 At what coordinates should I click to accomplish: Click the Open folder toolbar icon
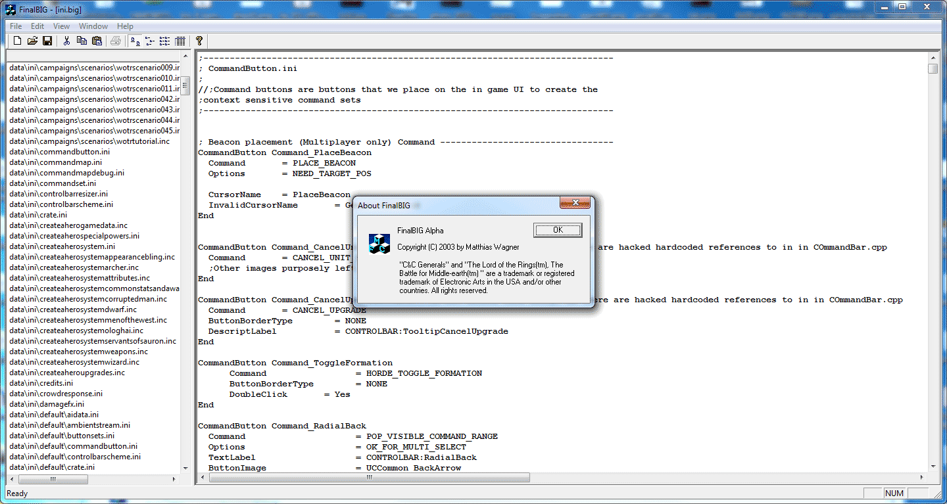click(32, 41)
